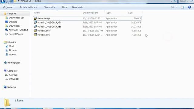Toggle the preview pane icon
The height and width of the screenshot is (109, 194).
(x=182, y=7)
